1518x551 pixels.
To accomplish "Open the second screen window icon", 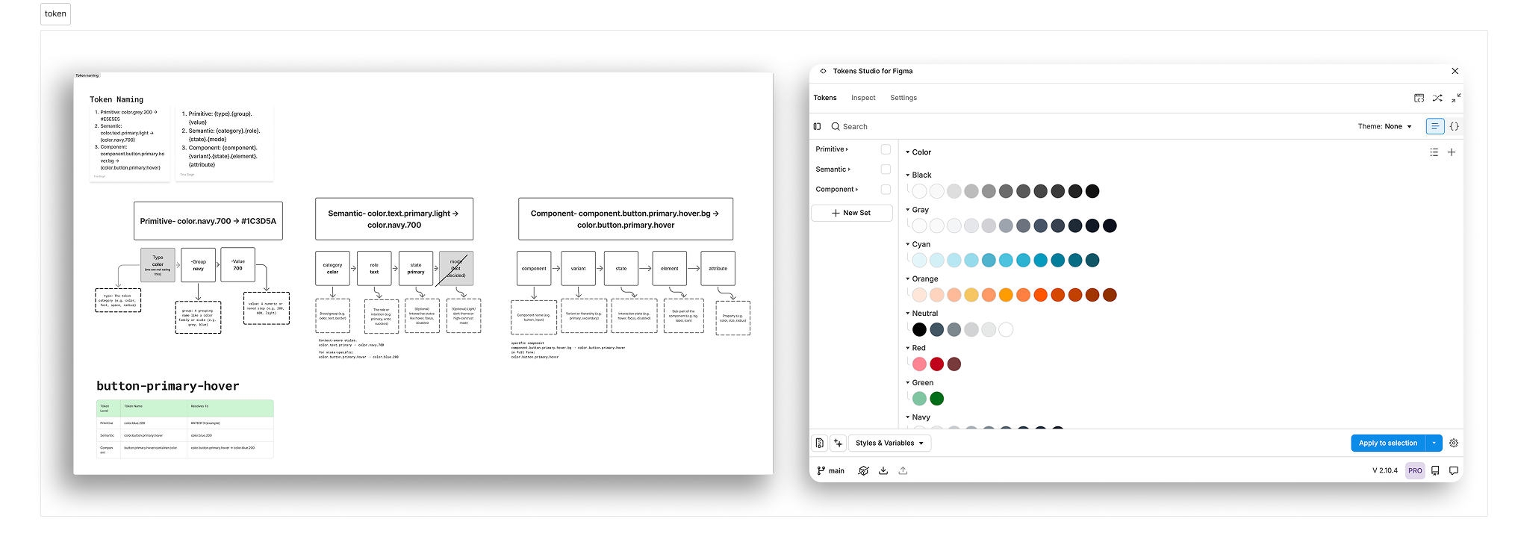I will click(1419, 98).
